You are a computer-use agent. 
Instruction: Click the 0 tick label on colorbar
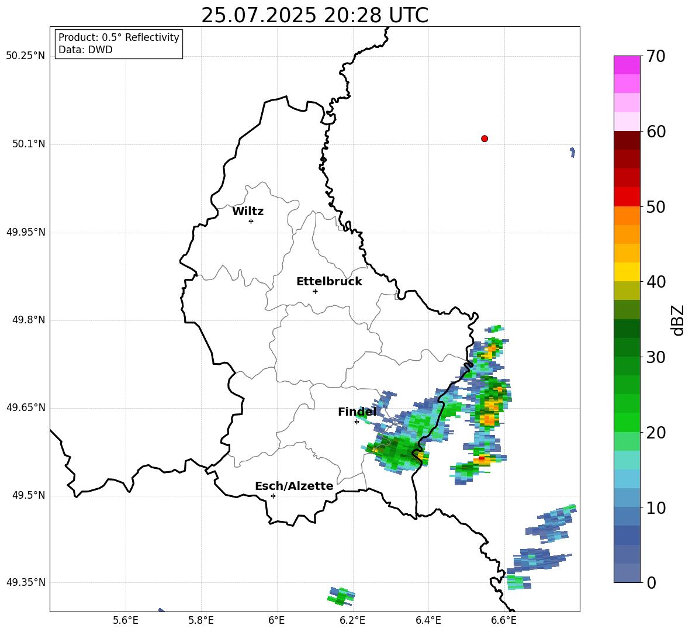(651, 582)
